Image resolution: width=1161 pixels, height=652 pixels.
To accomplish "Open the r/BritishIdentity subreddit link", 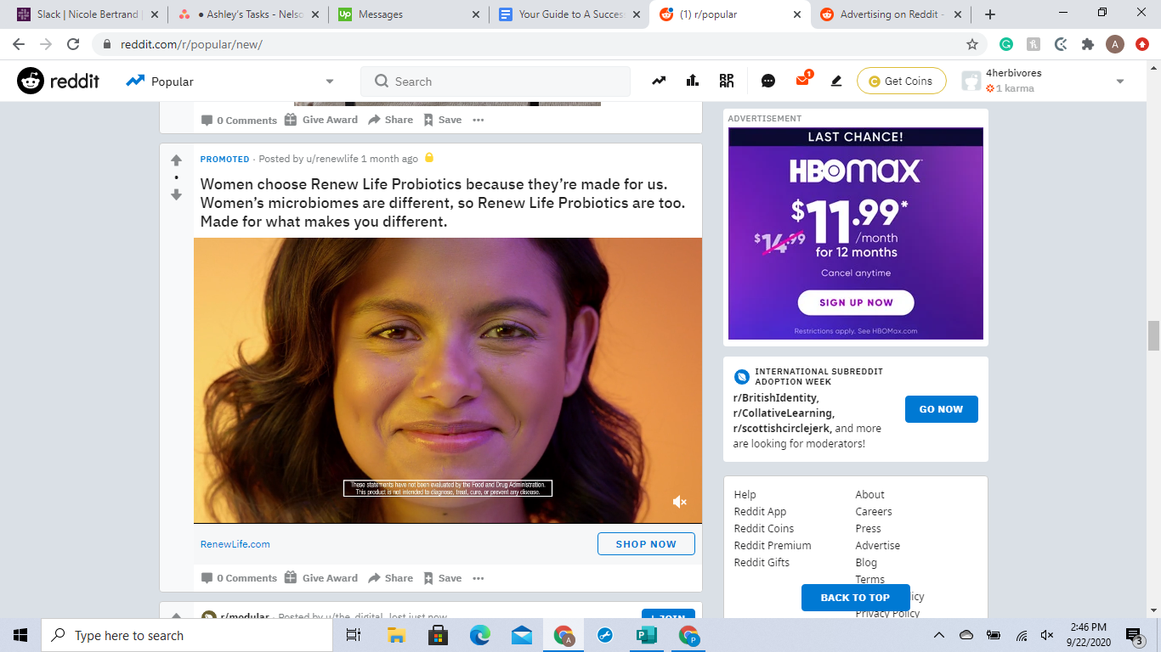I will 776,398.
